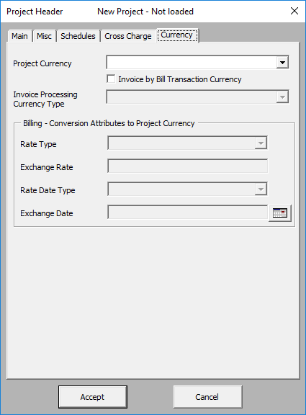Expand the Project Currency dropdown arrow

coord(282,63)
